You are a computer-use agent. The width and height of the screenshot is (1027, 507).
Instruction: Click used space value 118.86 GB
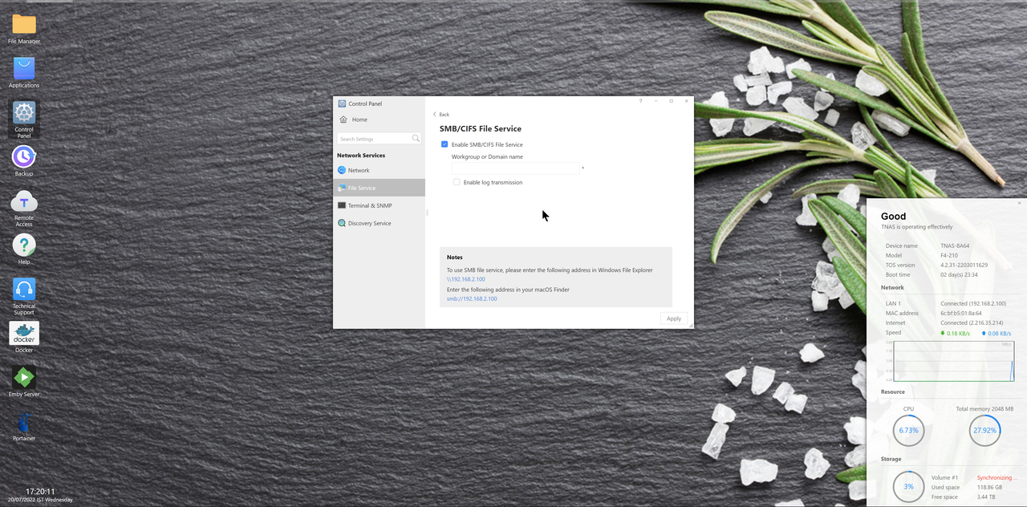[x=990, y=487]
